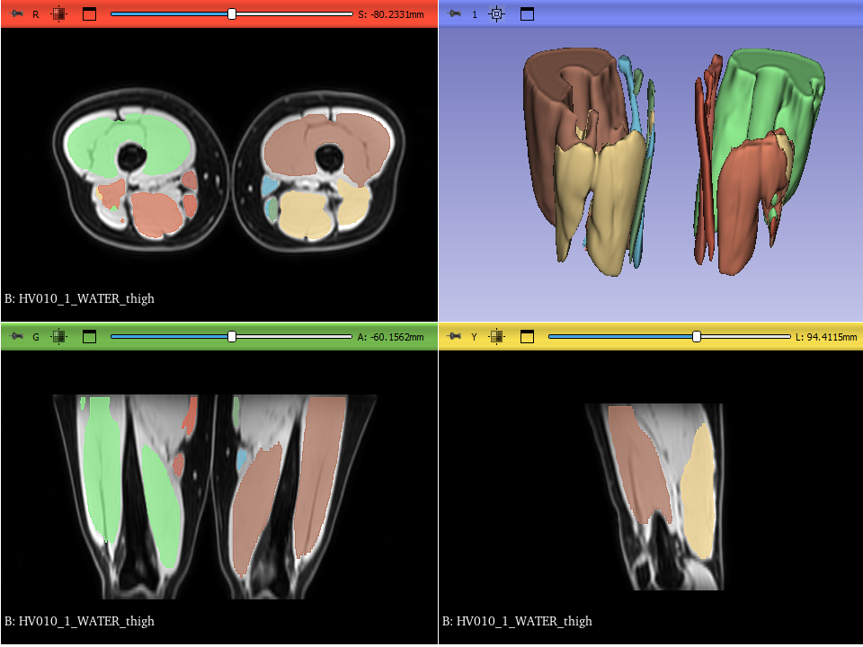Center the 3D view using the crosshair icon
863x647 pixels.
point(496,13)
